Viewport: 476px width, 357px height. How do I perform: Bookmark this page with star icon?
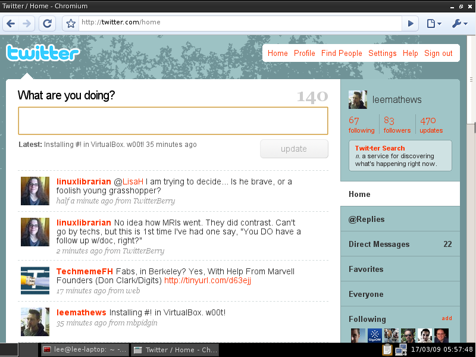pos(71,24)
